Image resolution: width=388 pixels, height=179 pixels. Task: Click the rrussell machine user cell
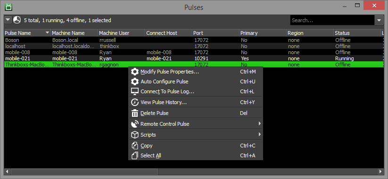tap(122, 40)
